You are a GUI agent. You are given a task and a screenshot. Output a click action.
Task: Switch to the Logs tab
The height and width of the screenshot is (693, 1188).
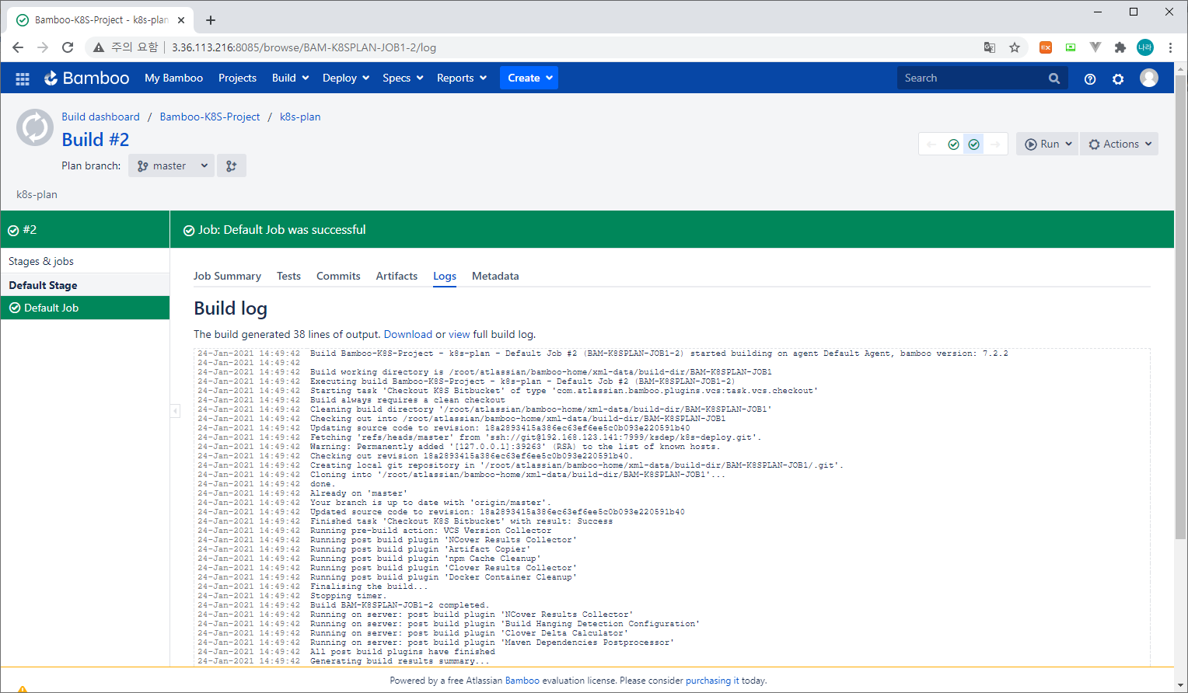(445, 276)
